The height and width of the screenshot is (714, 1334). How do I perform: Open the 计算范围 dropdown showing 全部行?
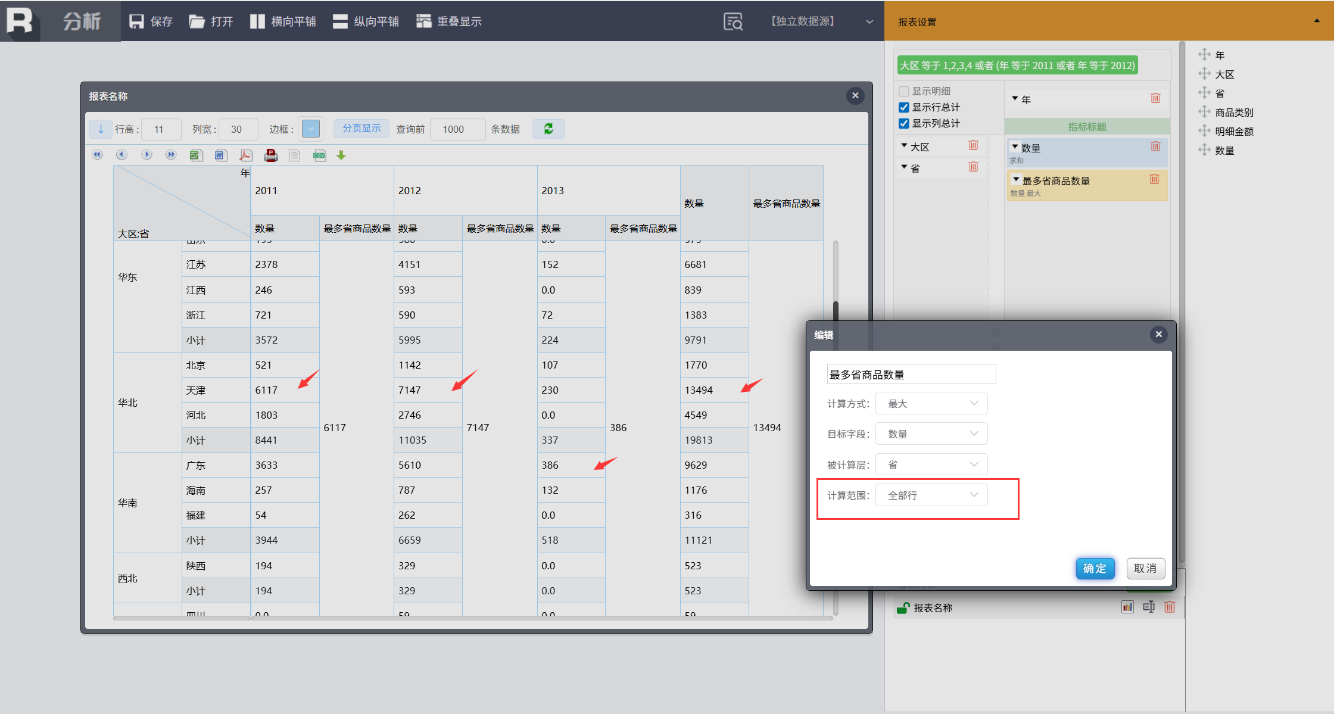coord(931,495)
